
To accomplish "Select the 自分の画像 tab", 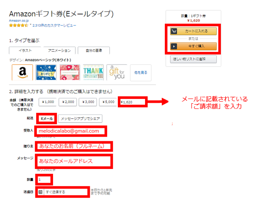I will 94,51.
